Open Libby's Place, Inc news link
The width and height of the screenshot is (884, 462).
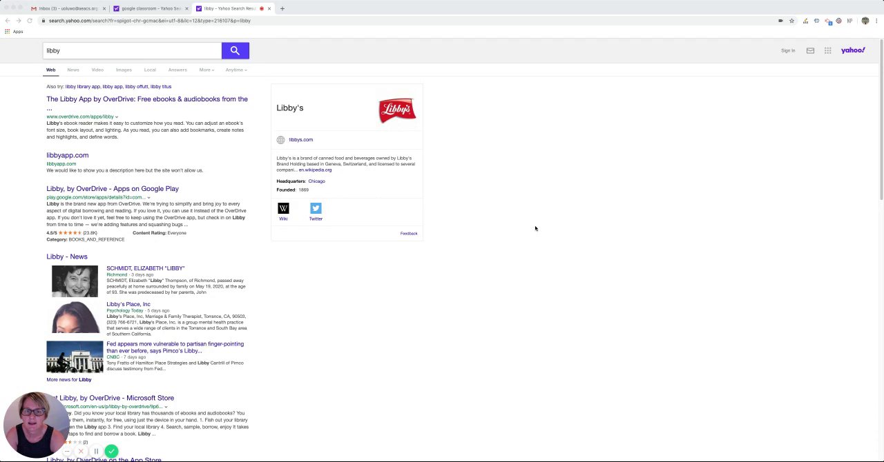[128, 304]
